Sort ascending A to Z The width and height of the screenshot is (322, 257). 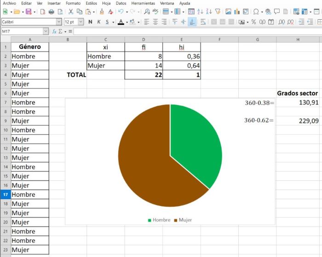pos(200,11)
